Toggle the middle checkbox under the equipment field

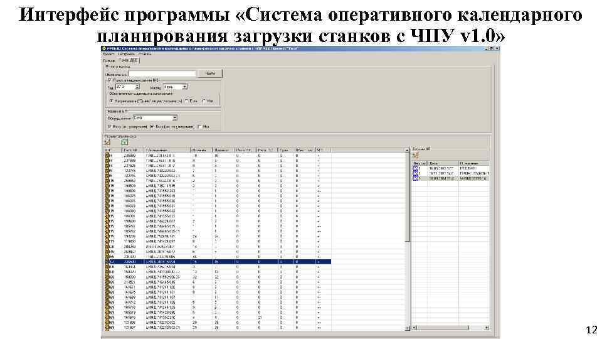(x=152, y=126)
